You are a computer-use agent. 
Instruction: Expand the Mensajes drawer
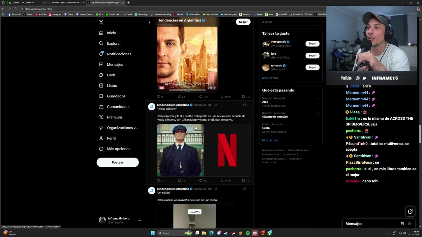pyautogui.click(x=409, y=224)
